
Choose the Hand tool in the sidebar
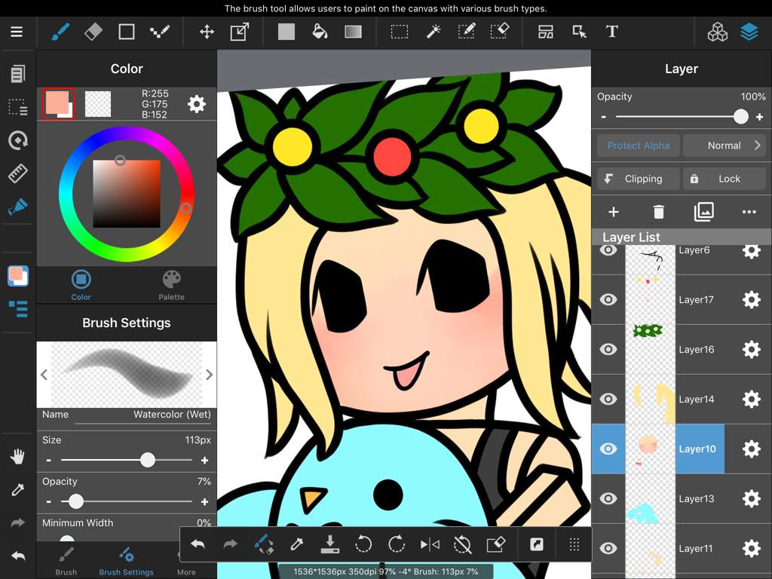pos(17,455)
